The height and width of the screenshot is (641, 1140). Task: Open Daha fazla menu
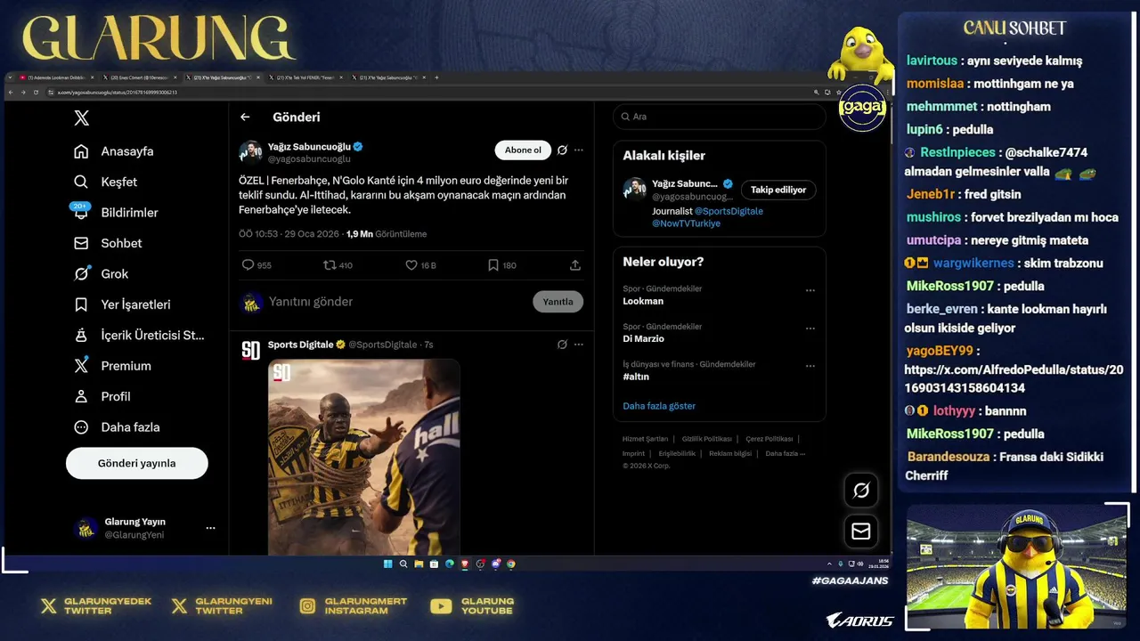118,427
